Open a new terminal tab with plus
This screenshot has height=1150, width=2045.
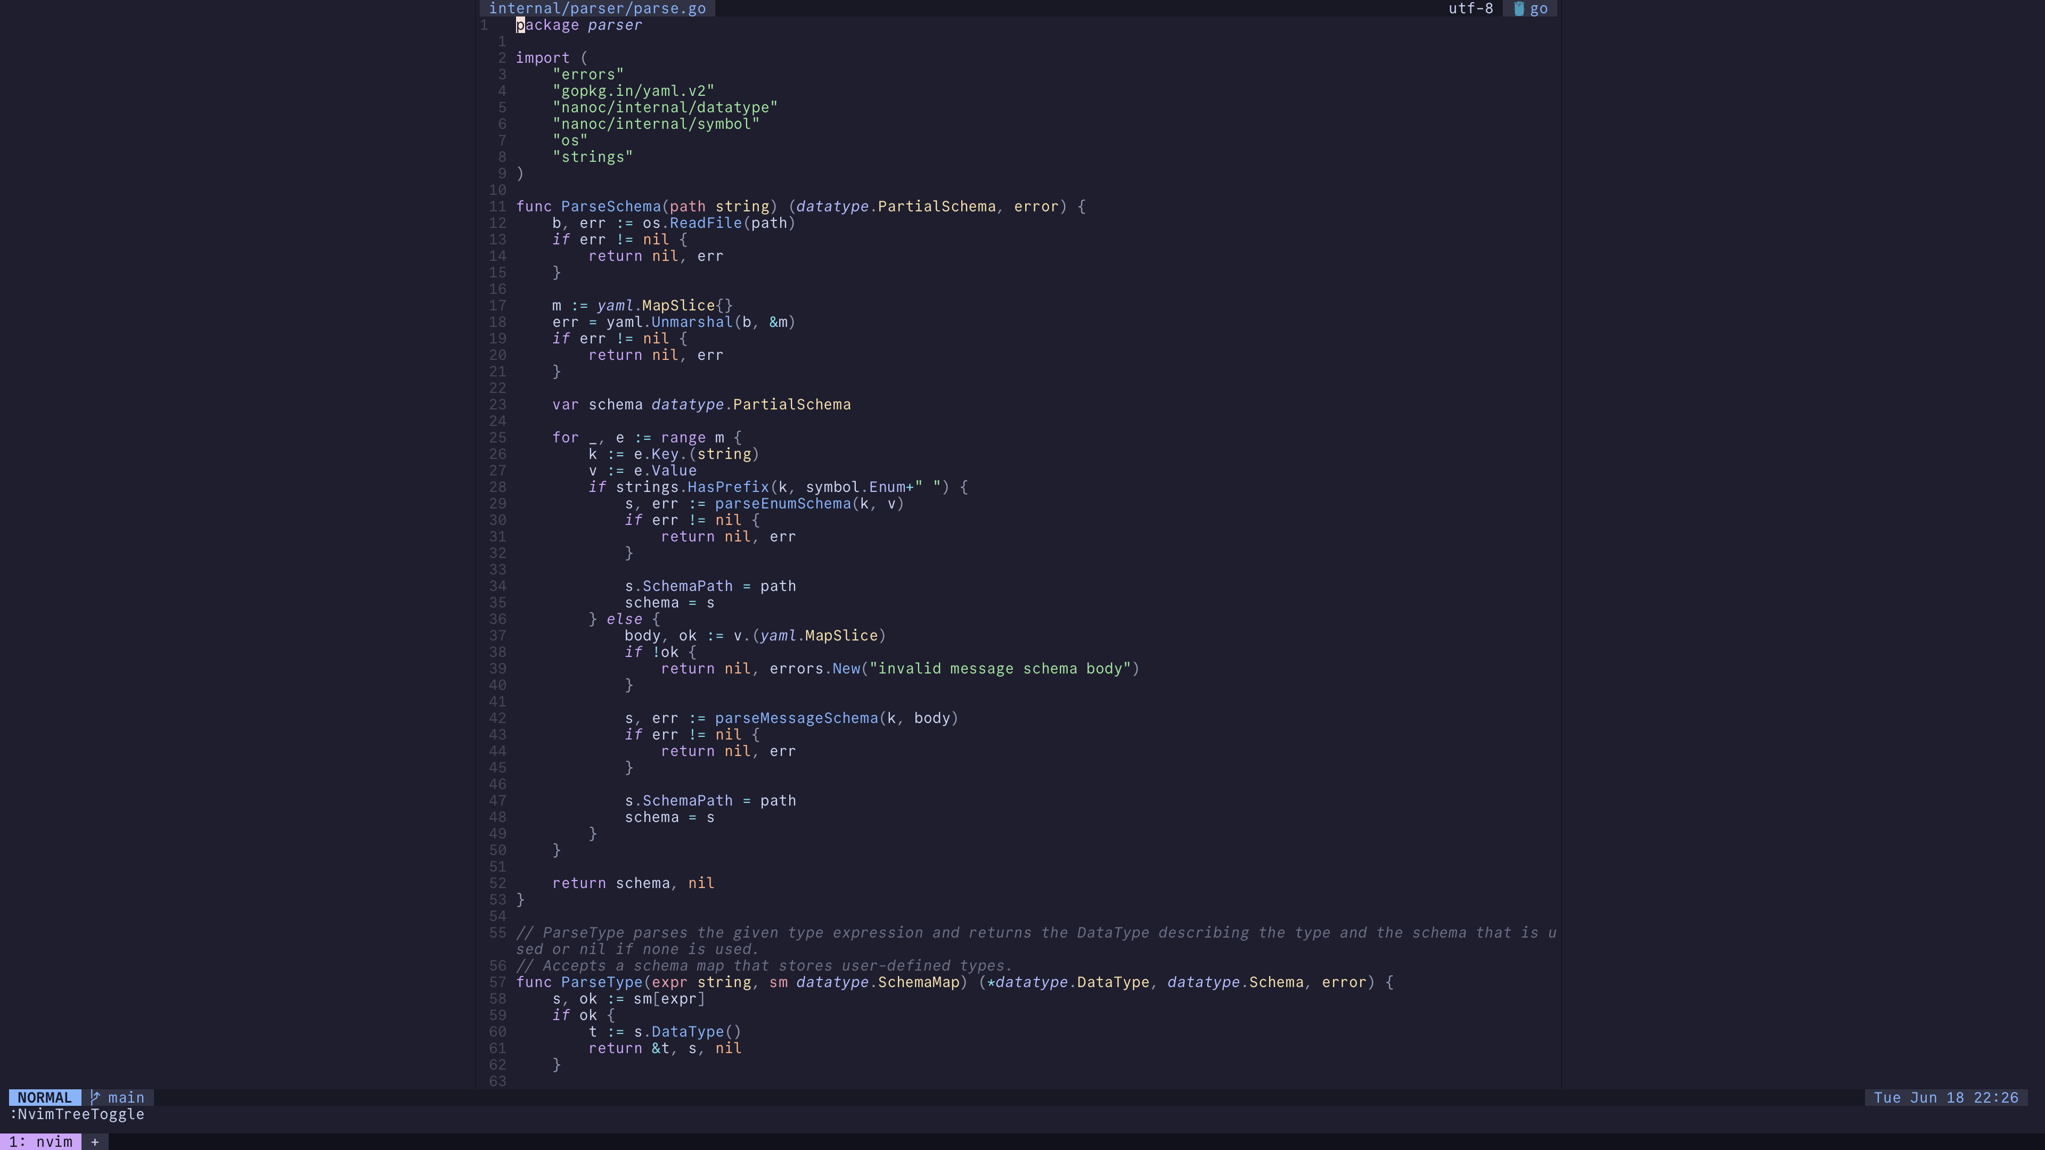click(x=94, y=1142)
